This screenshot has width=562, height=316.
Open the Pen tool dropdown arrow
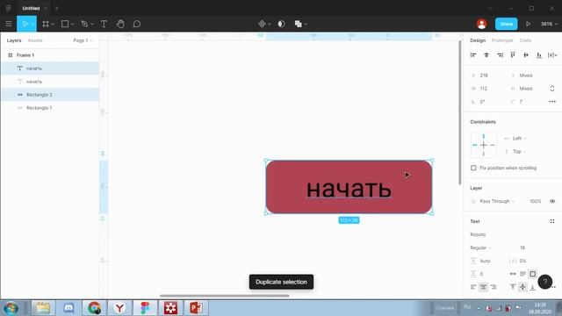(x=91, y=24)
